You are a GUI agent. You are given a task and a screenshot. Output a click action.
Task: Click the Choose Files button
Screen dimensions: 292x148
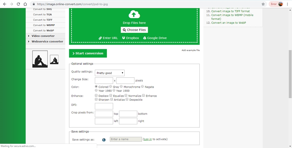coord(134,30)
